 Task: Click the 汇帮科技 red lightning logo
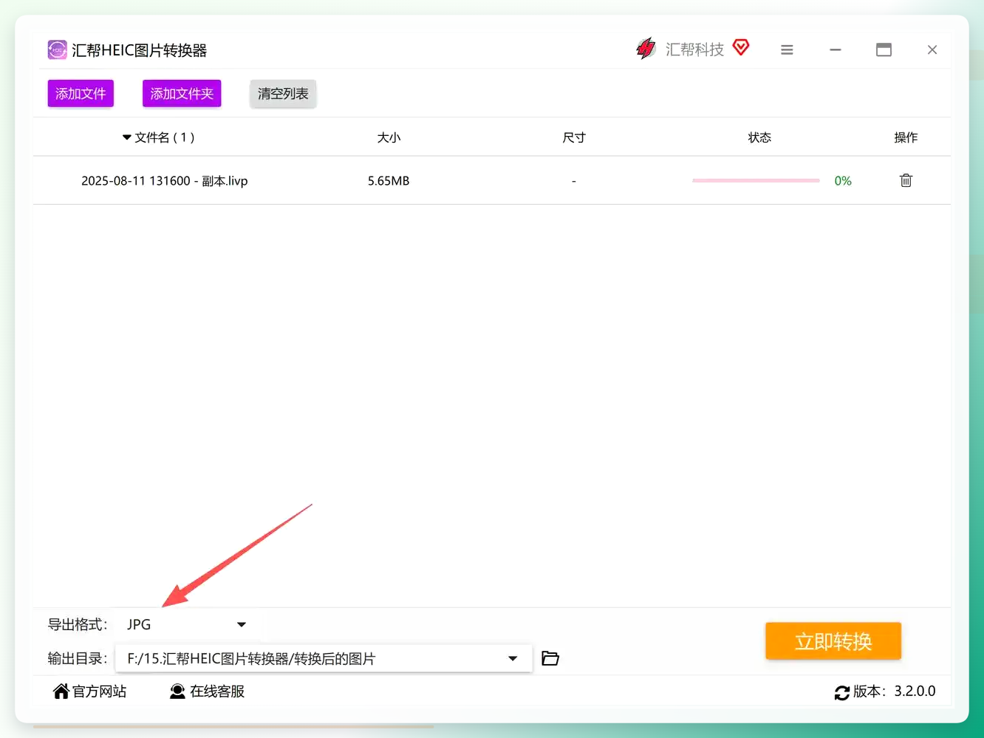(646, 49)
